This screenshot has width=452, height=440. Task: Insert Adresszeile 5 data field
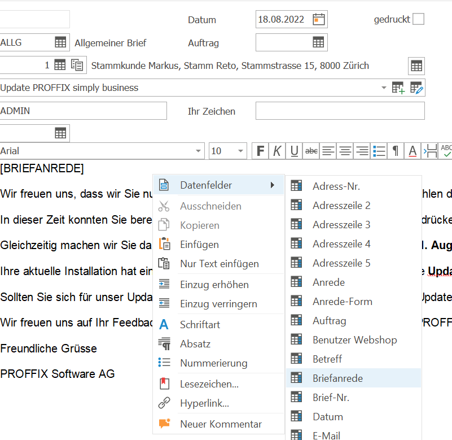click(x=353, y=263)
